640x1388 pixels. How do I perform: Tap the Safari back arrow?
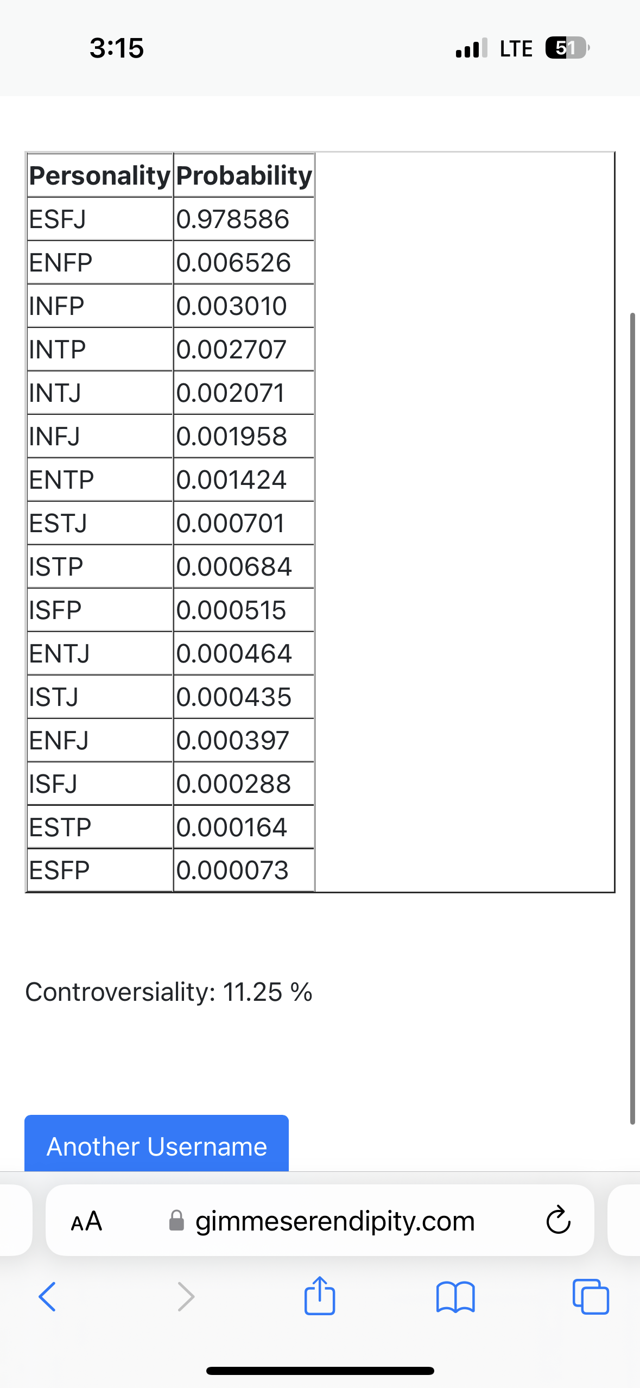(x=47, y=1297)
